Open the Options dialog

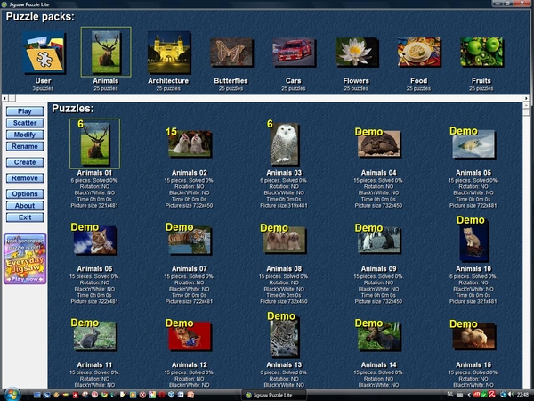click(x=26, y=193)
